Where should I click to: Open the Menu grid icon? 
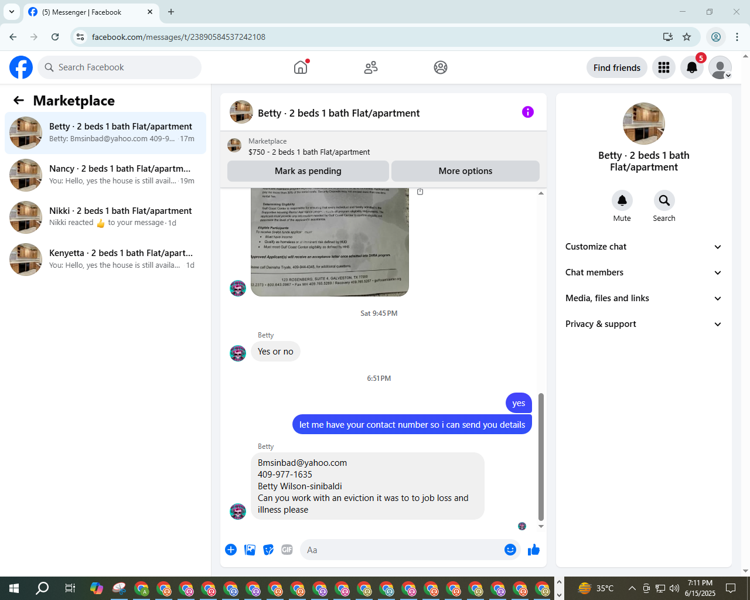click(664, 67)
